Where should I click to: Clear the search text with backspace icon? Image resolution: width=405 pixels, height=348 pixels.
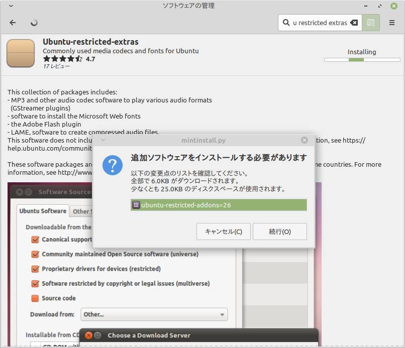(x=354, y=23)
